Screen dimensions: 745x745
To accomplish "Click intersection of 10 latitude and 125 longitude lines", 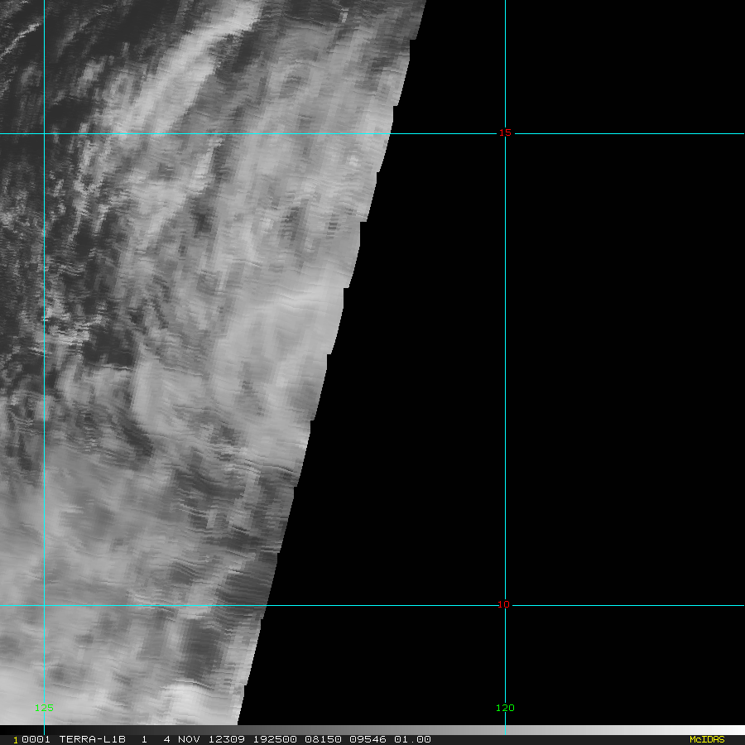I will (44, 605).
